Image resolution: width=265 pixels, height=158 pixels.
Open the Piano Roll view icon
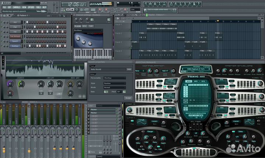point(155,4)
